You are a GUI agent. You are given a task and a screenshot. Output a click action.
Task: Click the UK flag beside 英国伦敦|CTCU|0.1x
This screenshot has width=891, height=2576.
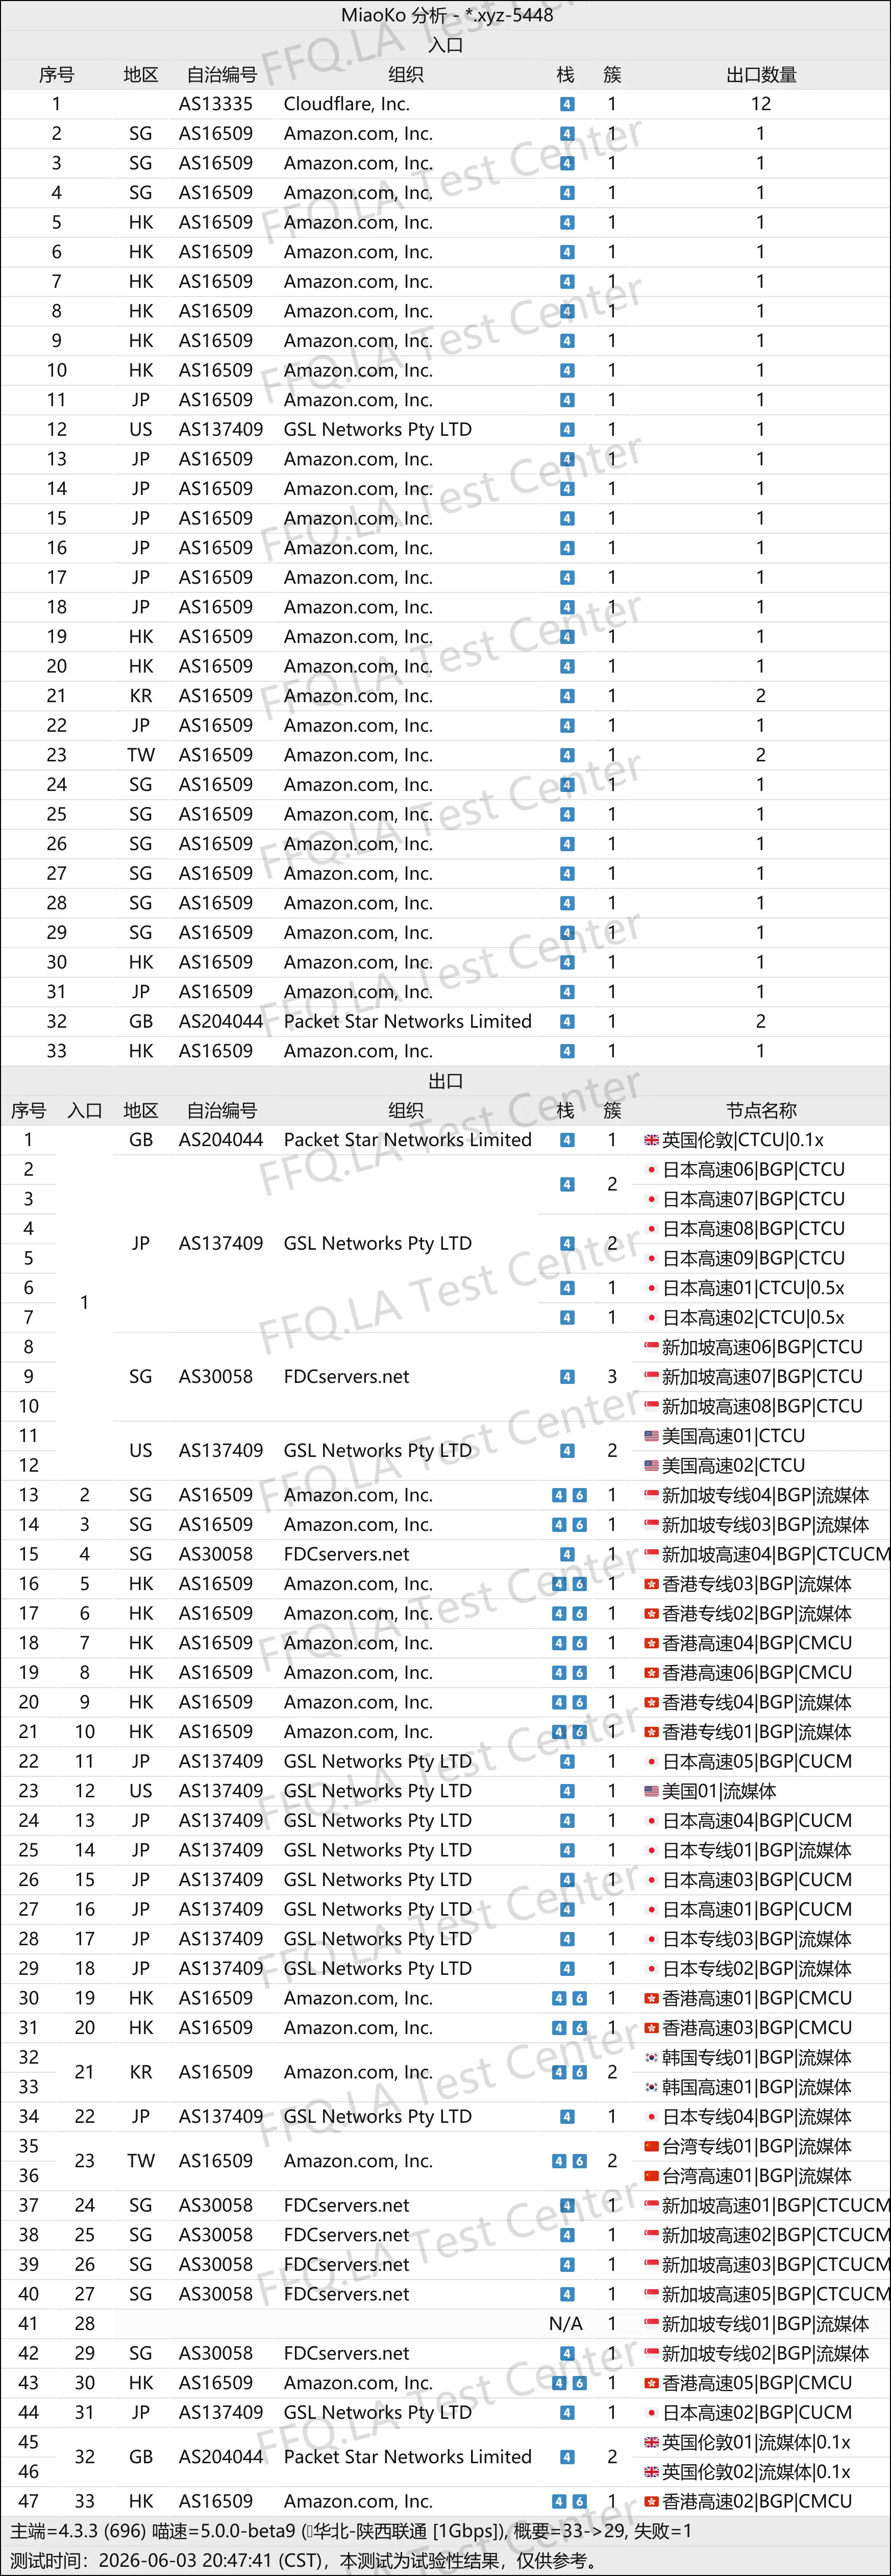pos(651,1140)
